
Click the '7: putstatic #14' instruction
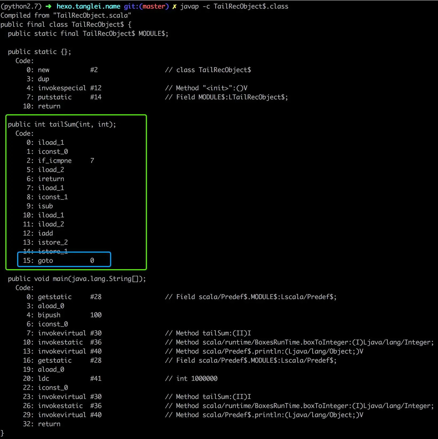point(64,97)
